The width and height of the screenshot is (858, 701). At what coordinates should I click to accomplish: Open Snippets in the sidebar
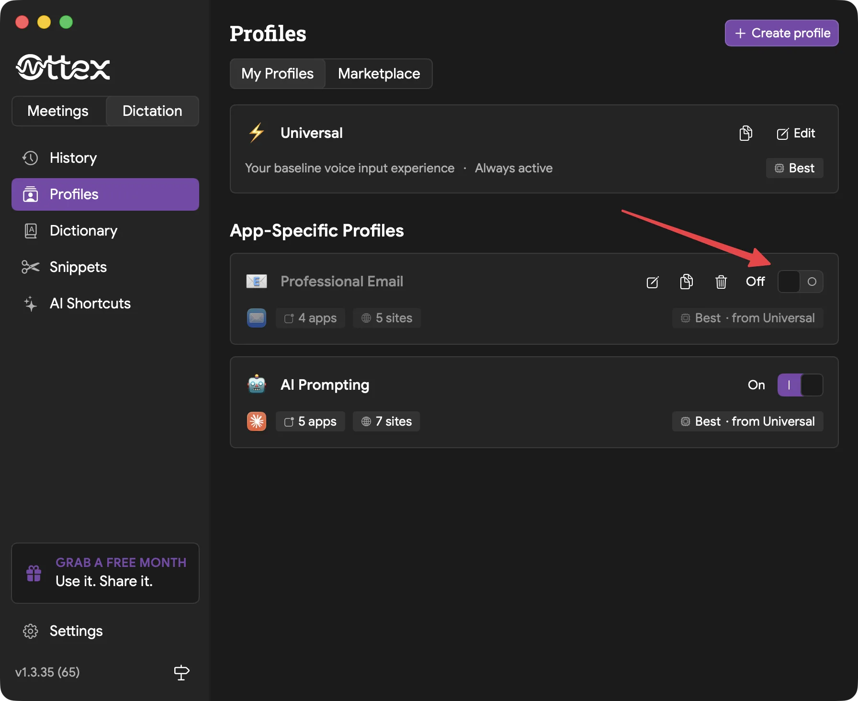pyautogui.click(x=105, y=267)
